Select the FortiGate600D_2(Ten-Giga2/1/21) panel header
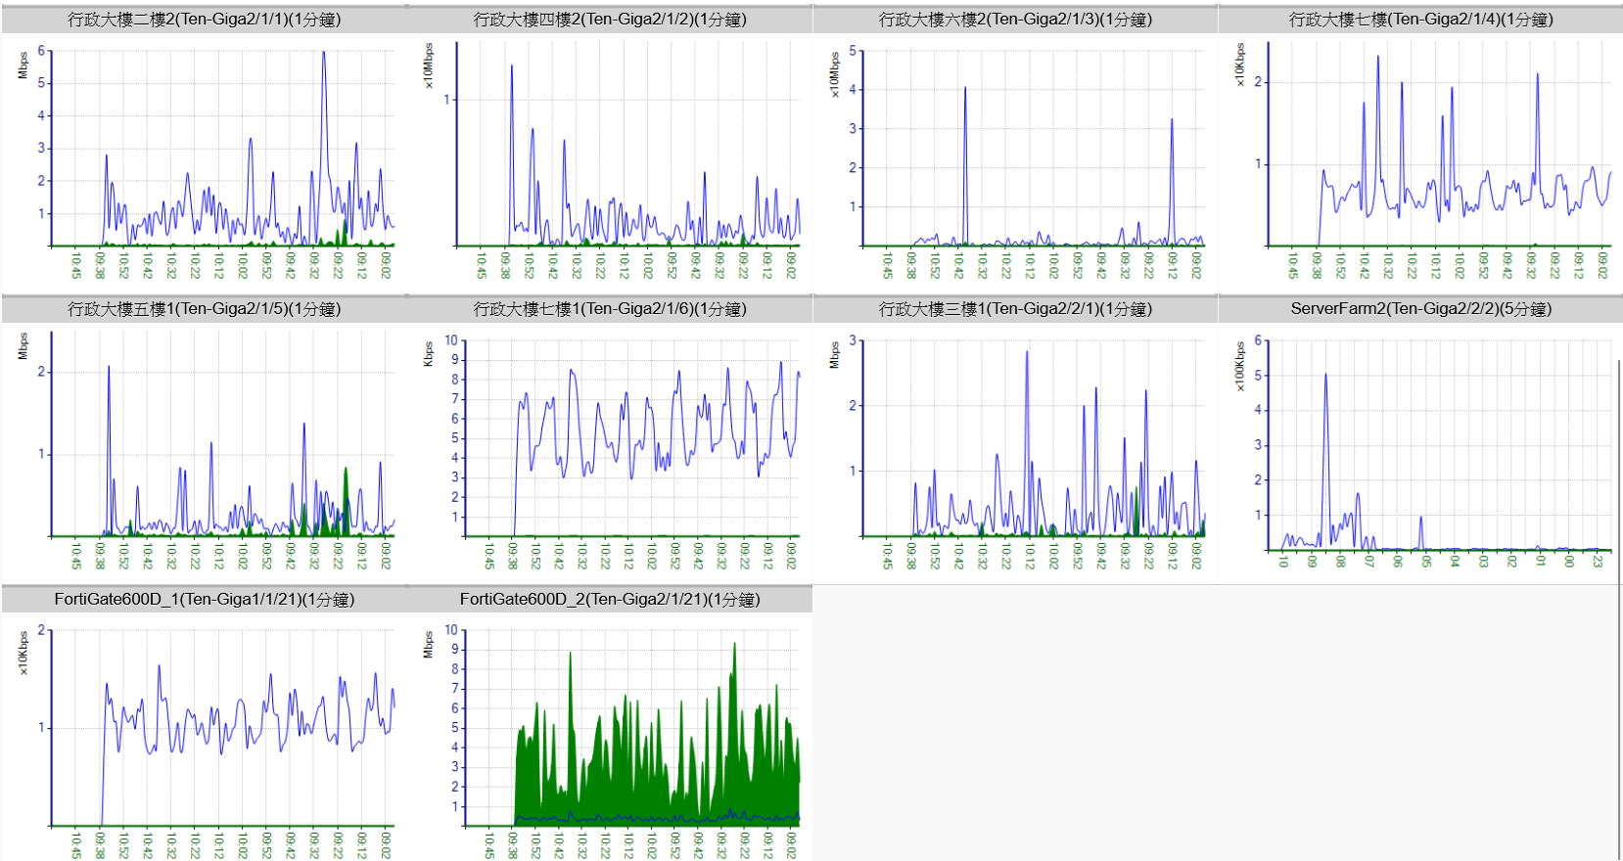 coord(610,600)
